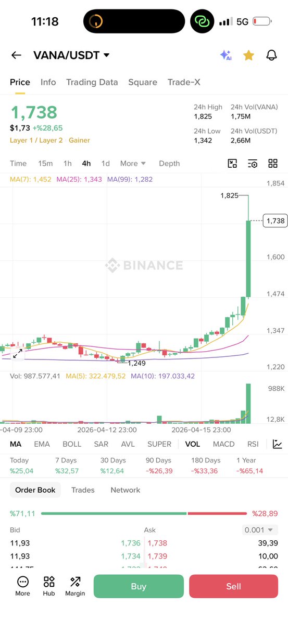Open the Trade-X tab
Viewport: 288px width, 627px height.
tap(184, 82)
